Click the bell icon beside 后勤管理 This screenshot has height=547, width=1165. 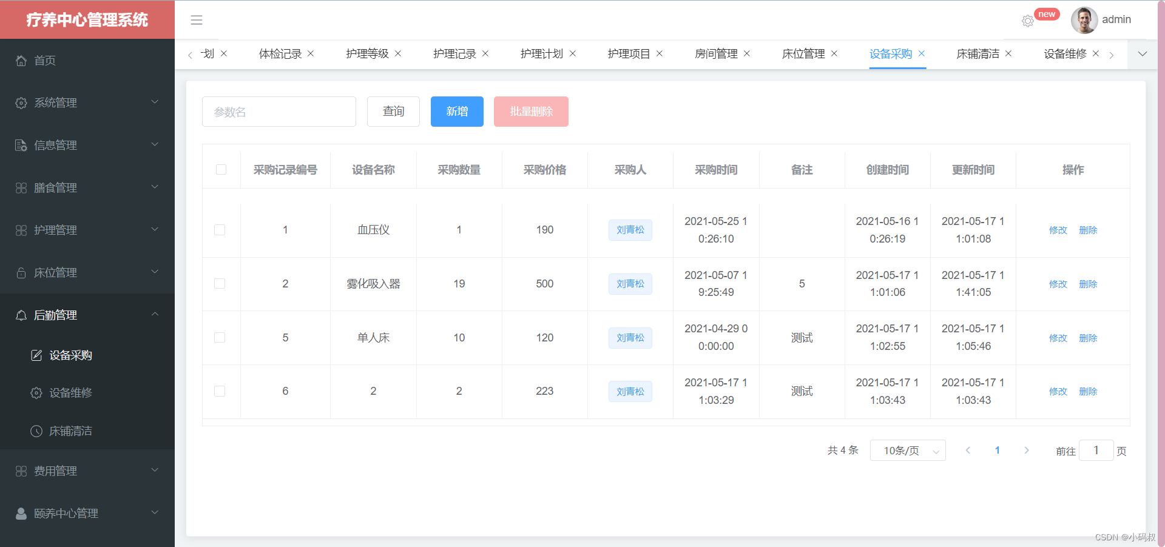click(21, 315)
